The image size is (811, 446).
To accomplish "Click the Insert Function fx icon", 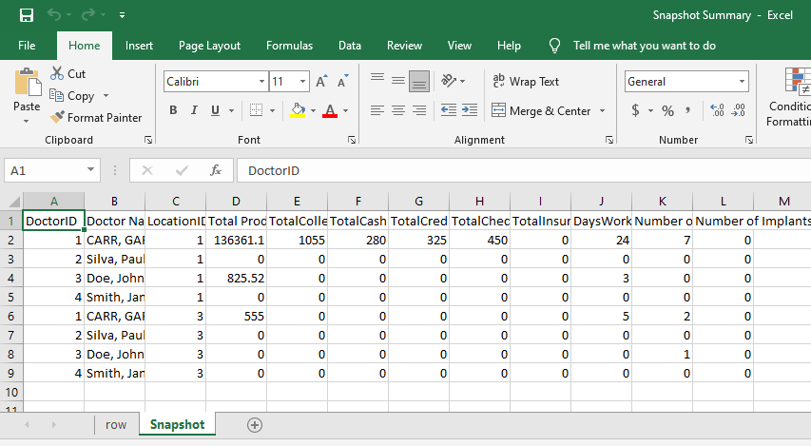I will (x=216, y=170).
